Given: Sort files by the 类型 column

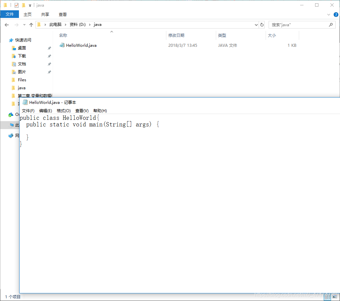Looking at the screenshot, I should click(x=222, y=35).
